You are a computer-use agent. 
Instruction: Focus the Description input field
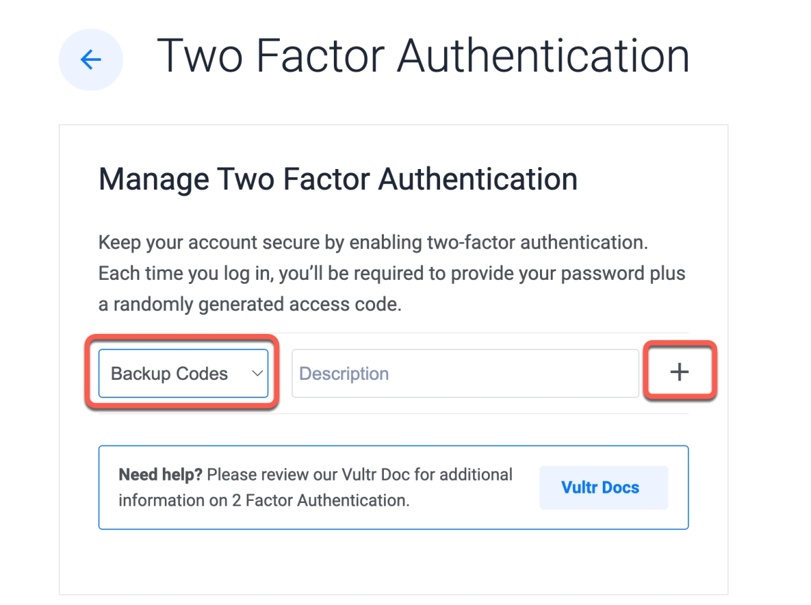pyautogui.click(x=464, y=373)
